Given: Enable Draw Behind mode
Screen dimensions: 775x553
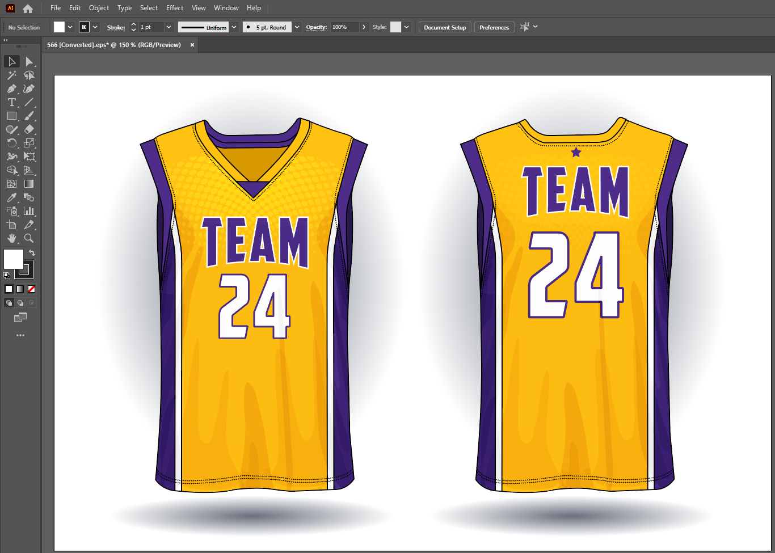Looking at the screenshot, I should click(20, 303).
